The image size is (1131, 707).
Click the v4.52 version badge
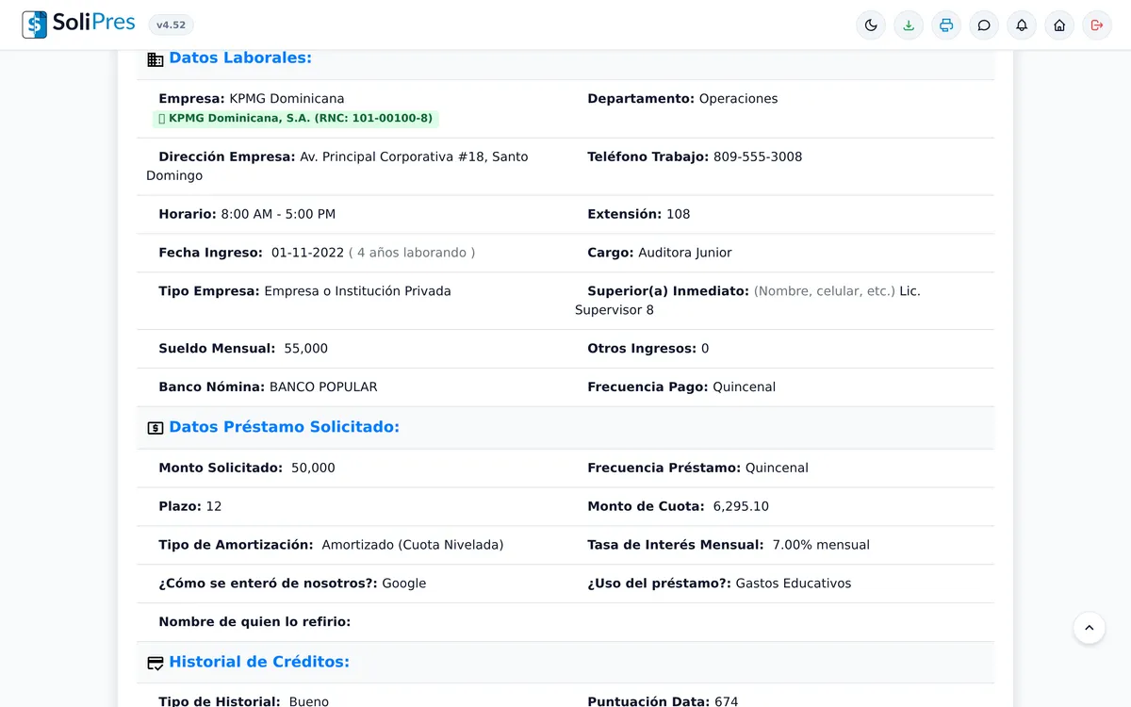click(x=171, y=25)
